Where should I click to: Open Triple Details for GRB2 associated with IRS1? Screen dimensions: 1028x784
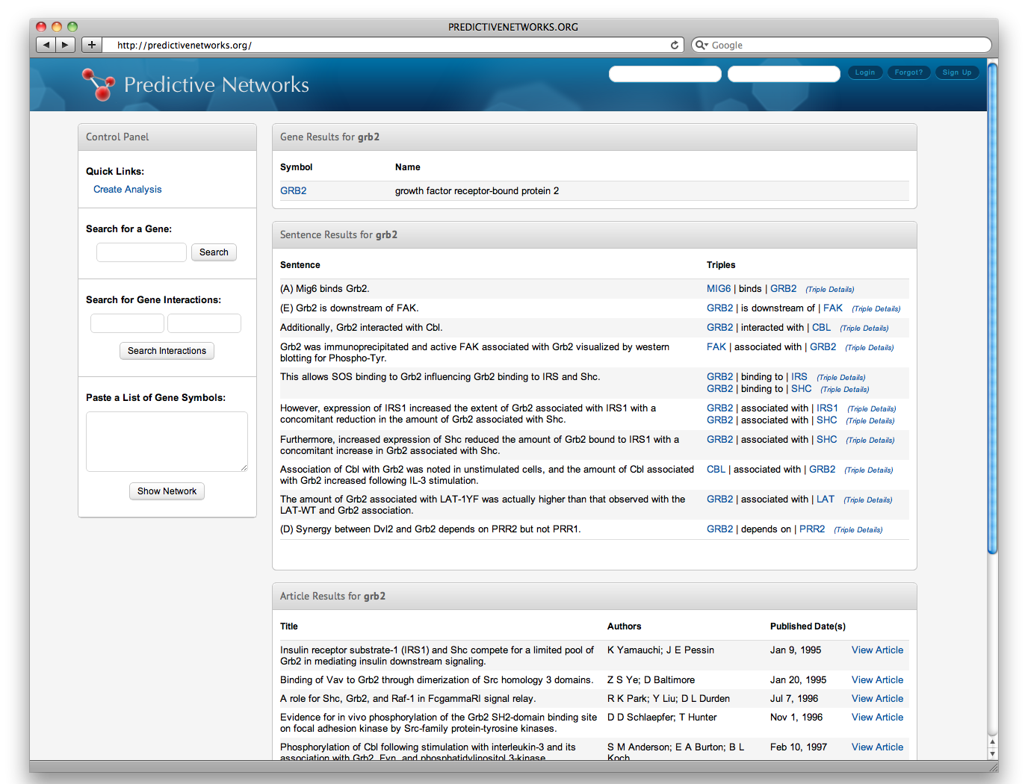[x=872, y=409]
